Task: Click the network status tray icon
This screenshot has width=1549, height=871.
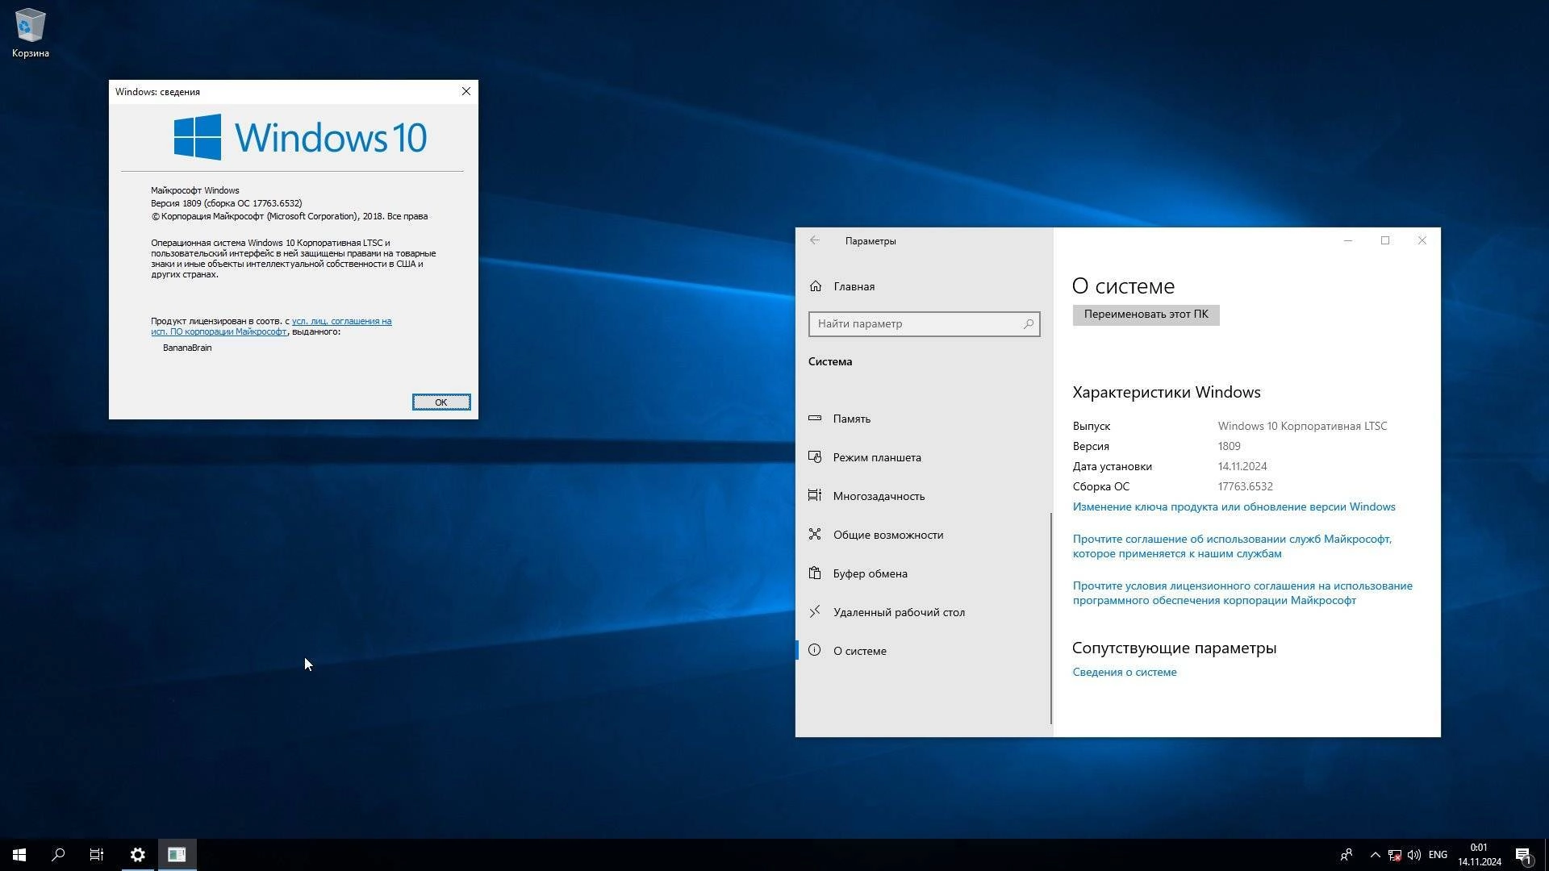Action: pos(1394,855)
